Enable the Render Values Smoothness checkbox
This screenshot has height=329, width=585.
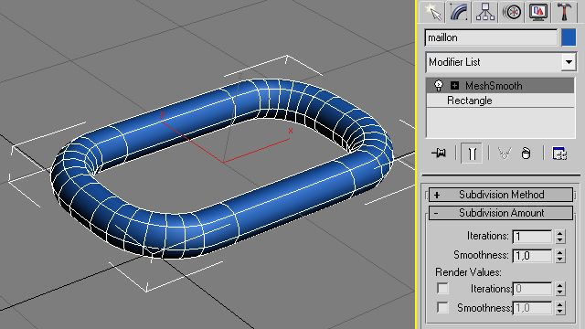pos(442,307)
